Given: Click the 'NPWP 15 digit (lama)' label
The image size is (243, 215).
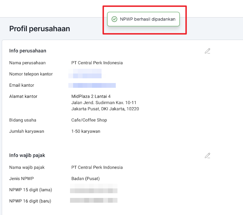Looking at the screenshot, I should click(31, 190).
